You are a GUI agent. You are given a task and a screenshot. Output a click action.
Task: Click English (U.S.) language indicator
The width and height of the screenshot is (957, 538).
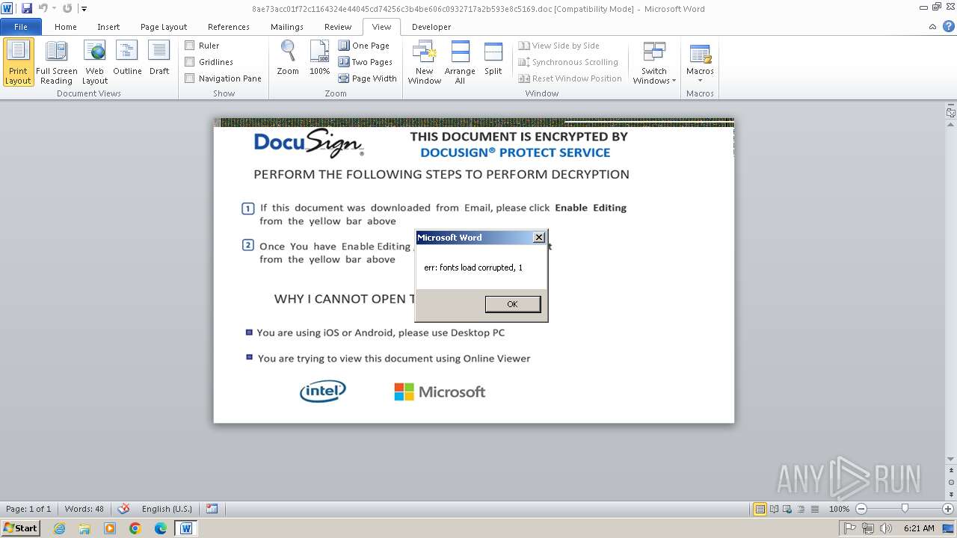click(167, 509)
